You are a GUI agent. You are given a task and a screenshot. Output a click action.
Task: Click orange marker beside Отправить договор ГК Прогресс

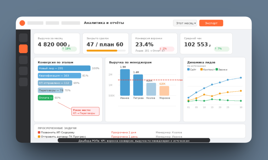click(x=39, y=137)
